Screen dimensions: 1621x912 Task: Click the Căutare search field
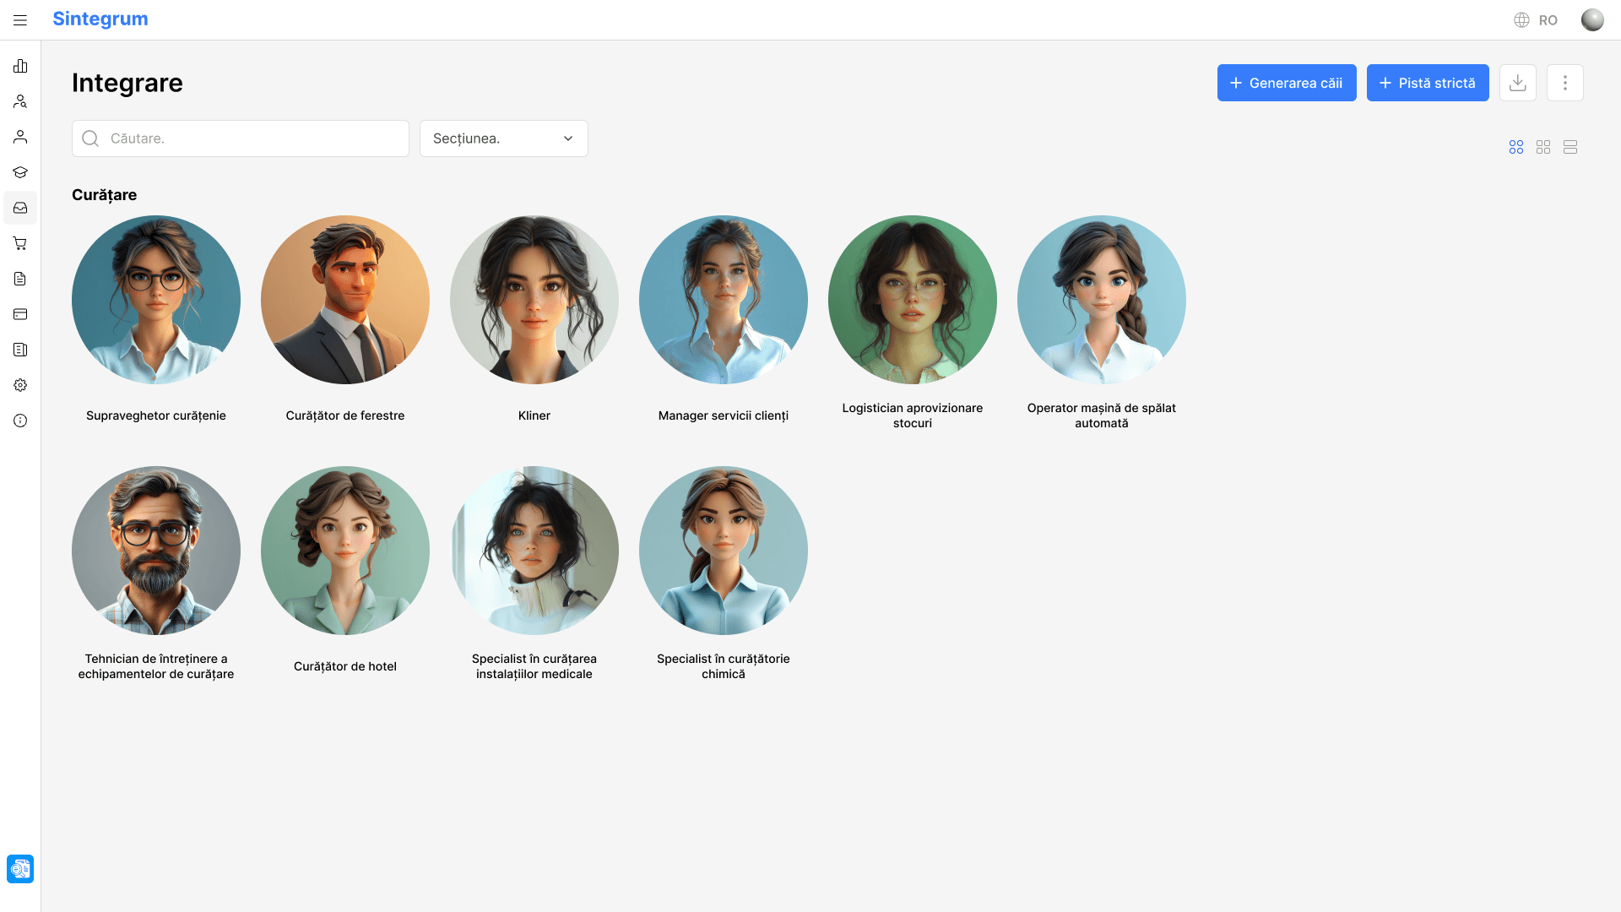[241, 138]
